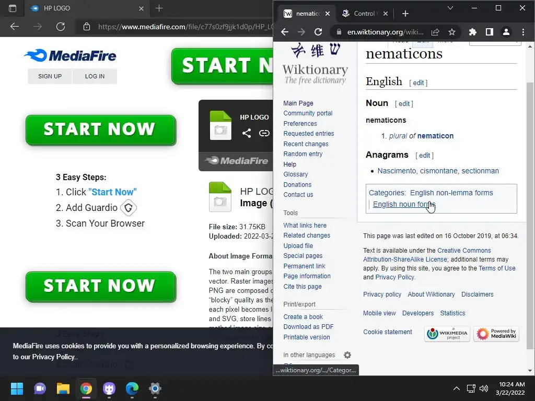
Task: Go back in the Edge window
Action: (15, 27)
